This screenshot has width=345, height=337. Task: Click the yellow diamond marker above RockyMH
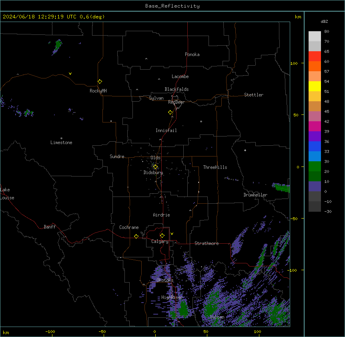[x=100, y=81]
